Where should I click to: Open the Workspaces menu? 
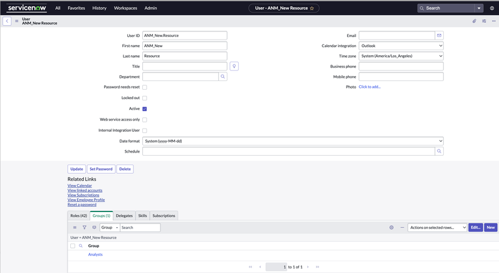tap(125, 8)
